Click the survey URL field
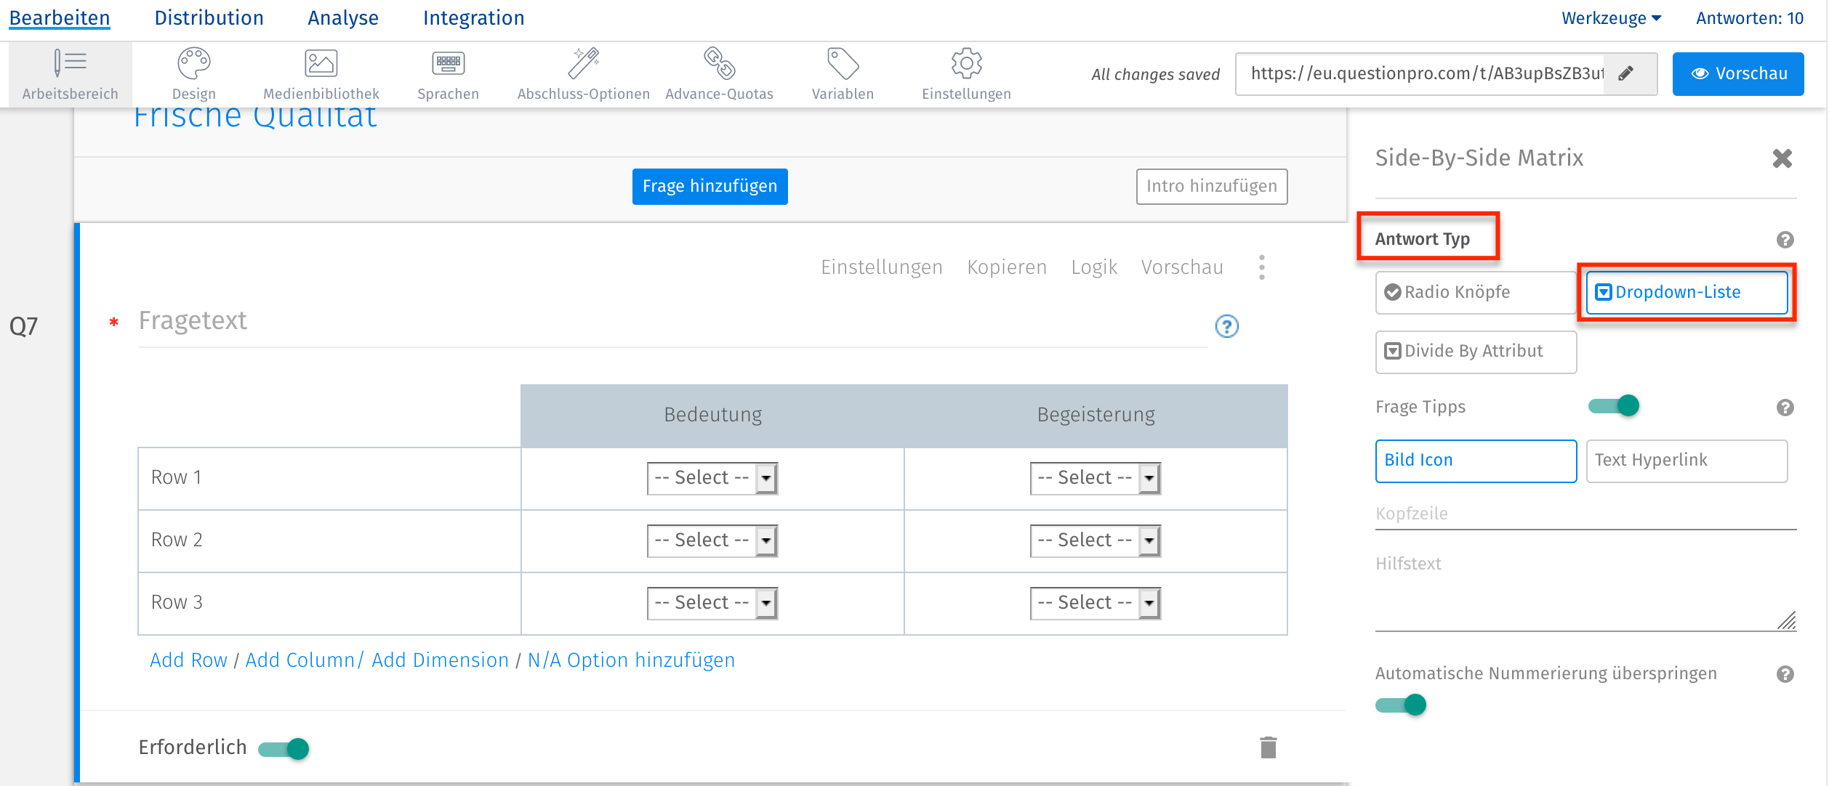 (1425, 73)
